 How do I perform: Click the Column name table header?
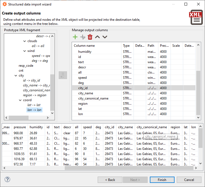[96, 46]
